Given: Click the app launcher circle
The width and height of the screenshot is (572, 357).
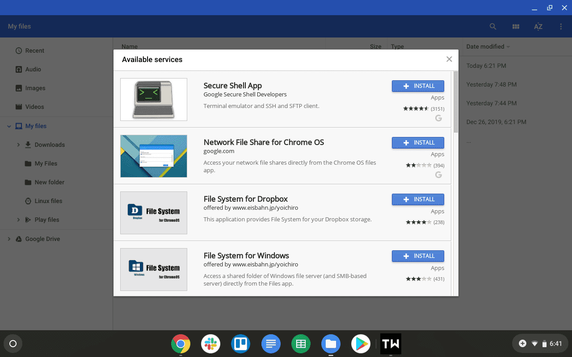Looking at the screenshot, I should click(13, 344).
